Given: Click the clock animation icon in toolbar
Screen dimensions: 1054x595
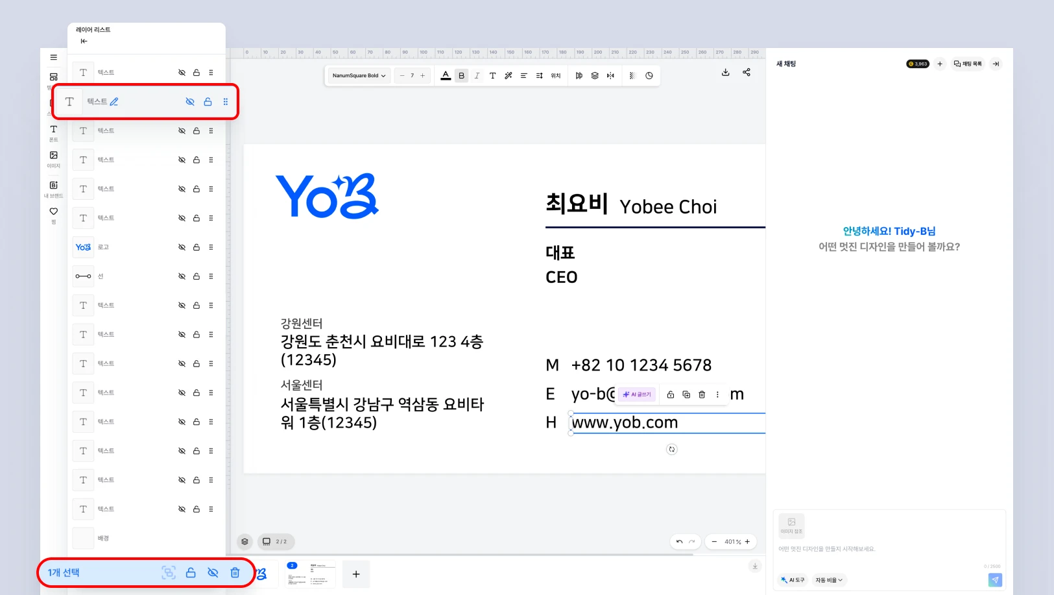Looking at the screenshot, I should pos(649,76).
